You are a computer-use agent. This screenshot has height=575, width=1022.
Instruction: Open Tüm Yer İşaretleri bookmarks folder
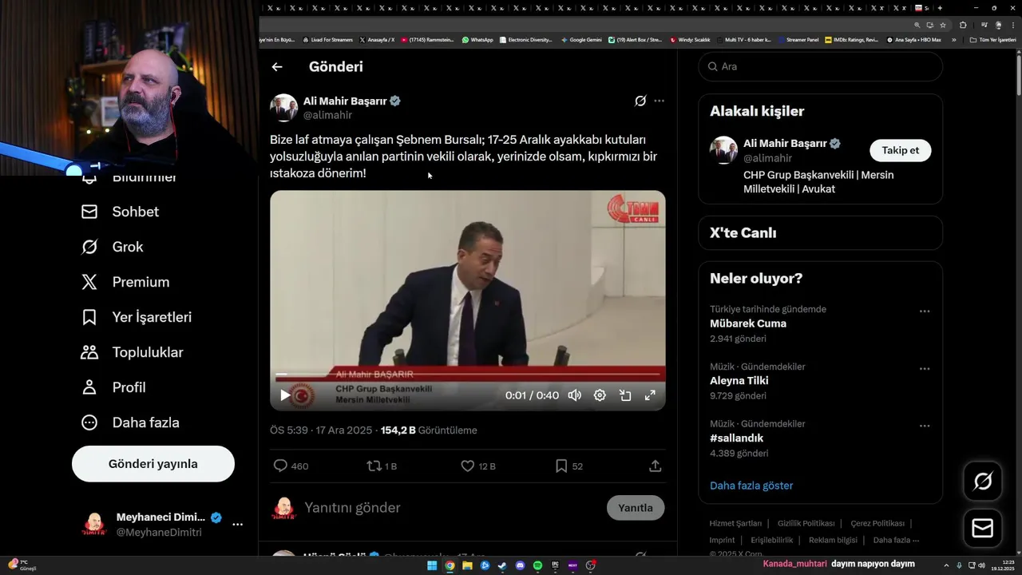coord(992,39)
